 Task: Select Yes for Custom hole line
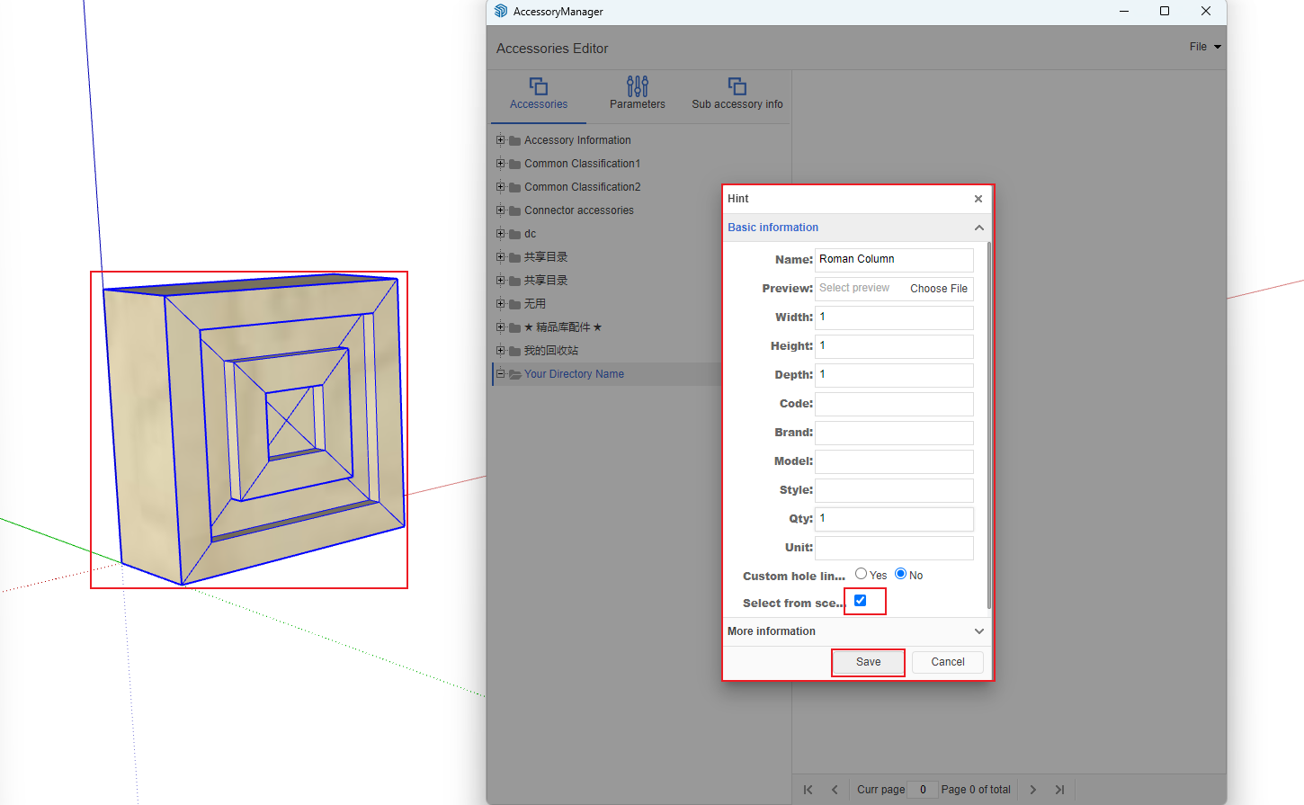(862, 574)
